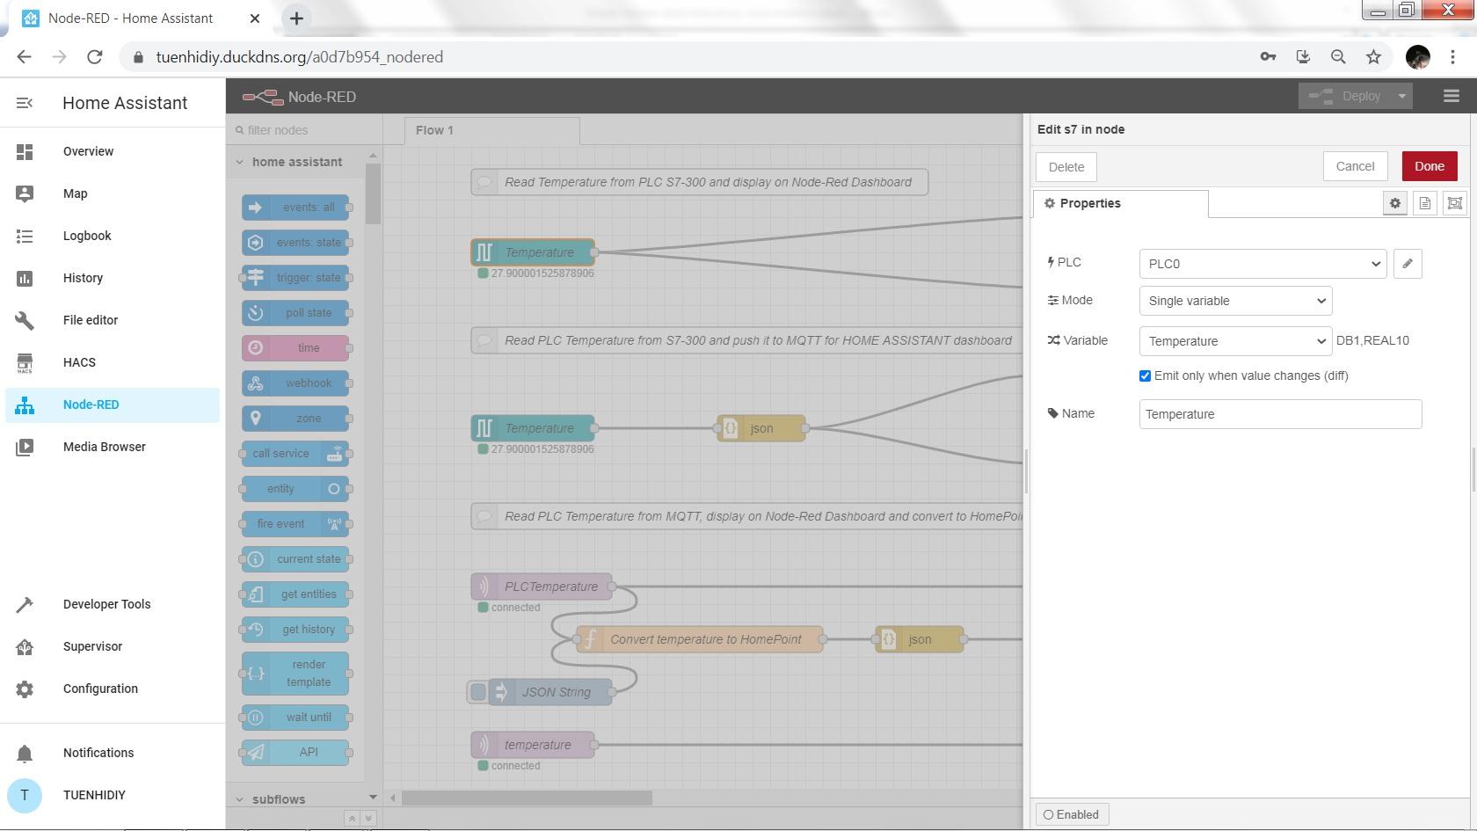Open the PLC dropdown showing PLC0
Image resolution: width=1477 pixels, height=831 pixels.
point(1262,264)
